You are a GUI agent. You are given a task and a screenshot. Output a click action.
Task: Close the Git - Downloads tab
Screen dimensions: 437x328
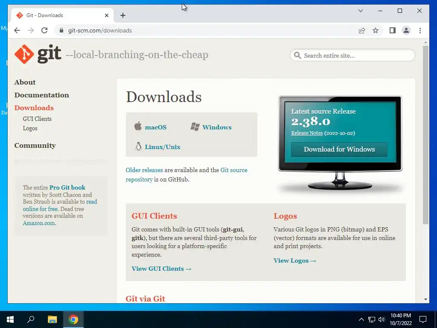(x=106, y=15)
